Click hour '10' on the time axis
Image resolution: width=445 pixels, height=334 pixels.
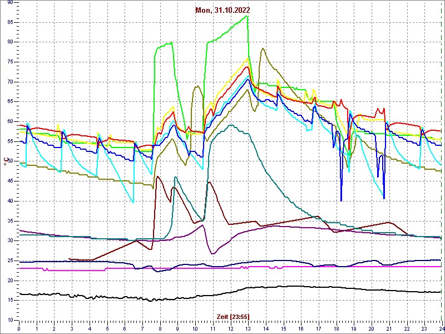click(x=195, y=328)
